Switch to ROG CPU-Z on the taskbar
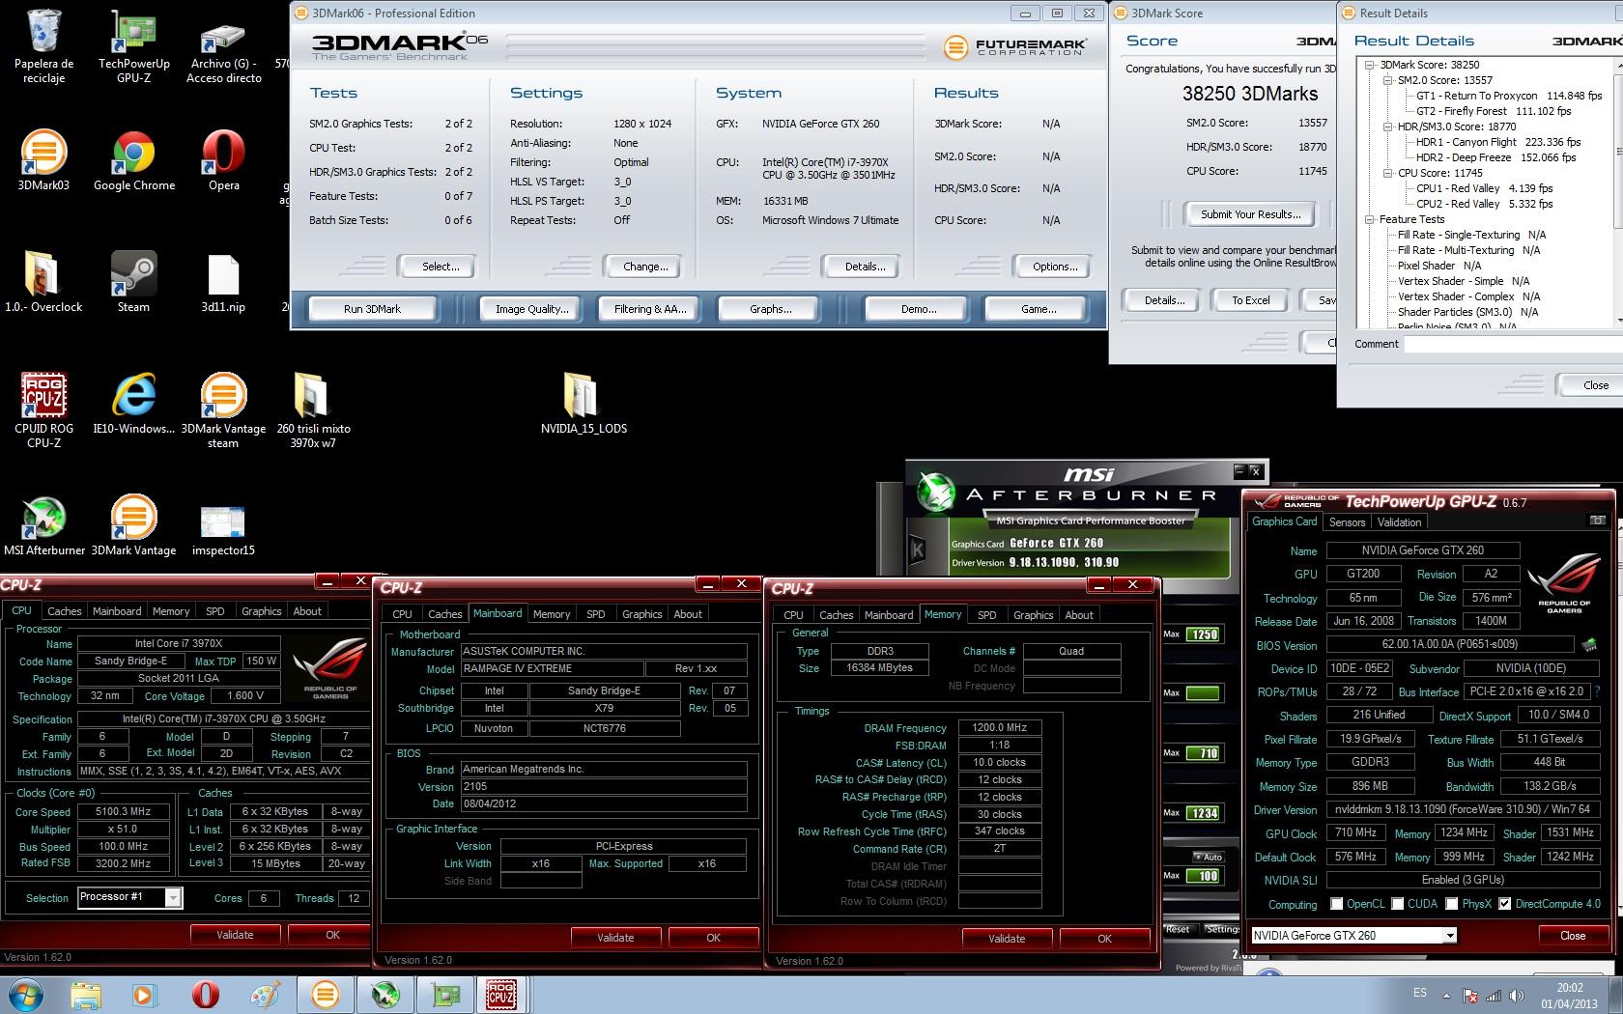Image resolution: width=1623 pixels, height=1014 pixels. (x=501, y=995)
